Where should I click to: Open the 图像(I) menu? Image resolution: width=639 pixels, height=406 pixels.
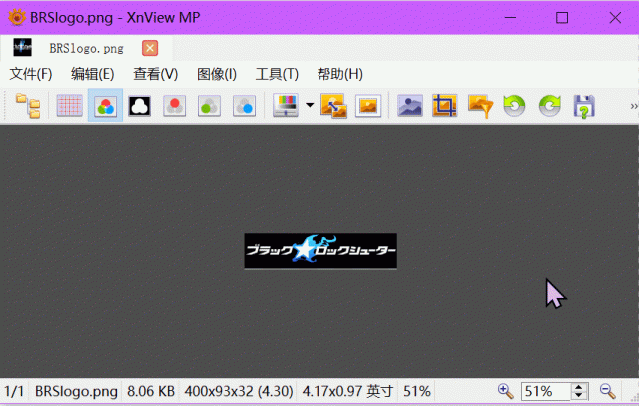[217, 74]
